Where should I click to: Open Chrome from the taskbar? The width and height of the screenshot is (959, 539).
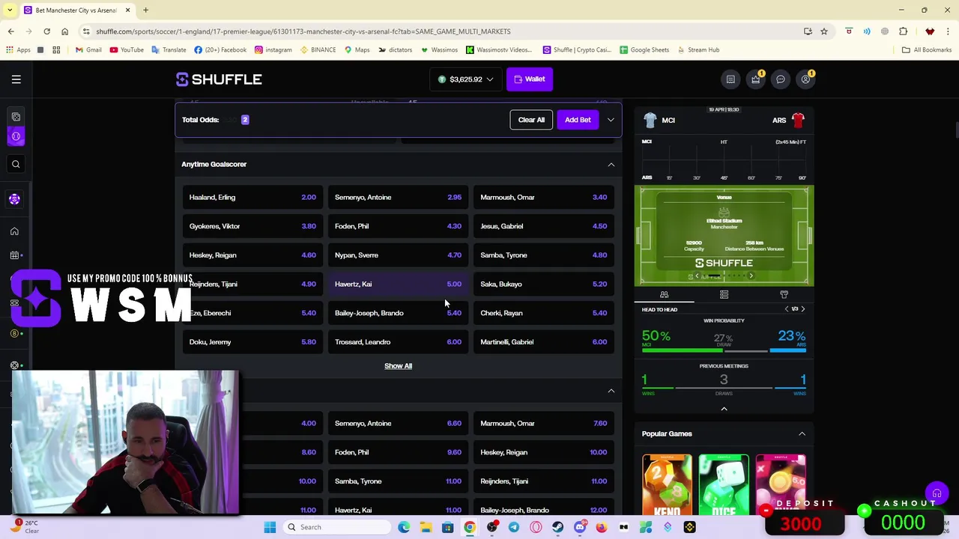[x=470, y=527]
